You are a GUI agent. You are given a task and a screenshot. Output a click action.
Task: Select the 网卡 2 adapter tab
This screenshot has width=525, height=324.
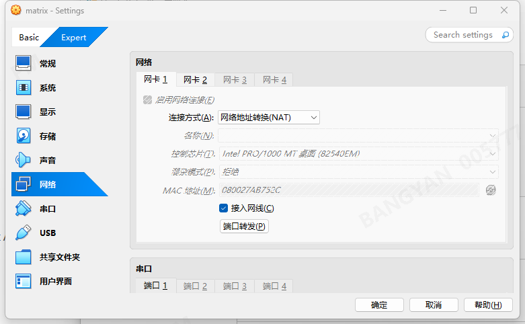tap(195, 80)
